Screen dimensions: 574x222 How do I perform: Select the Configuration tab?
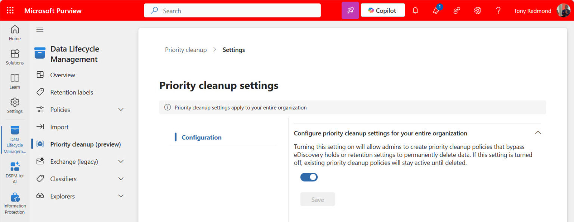[202, 137]
